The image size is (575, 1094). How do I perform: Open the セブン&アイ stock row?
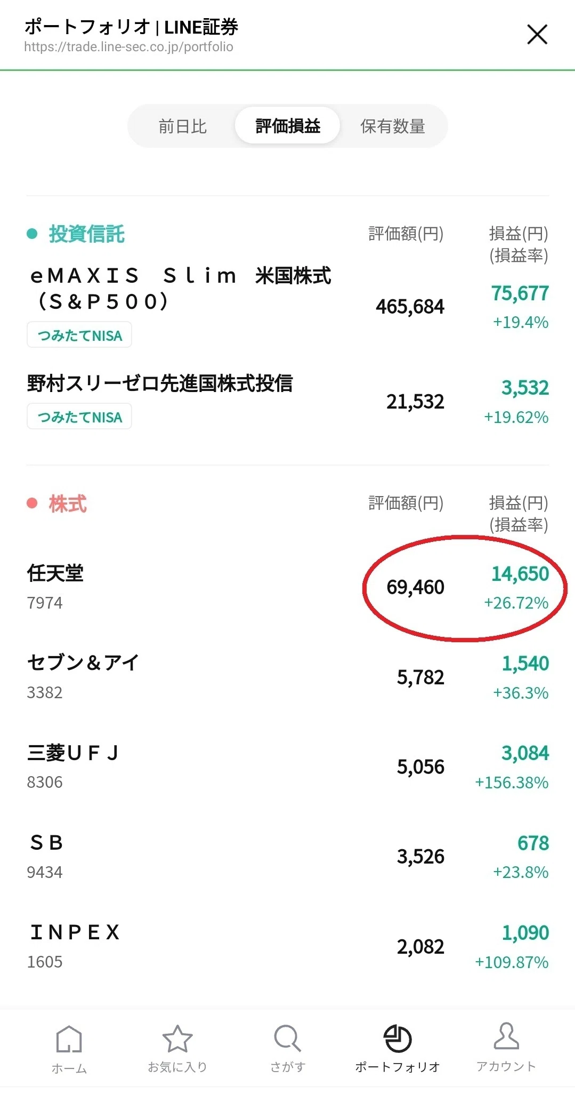point(288,677)
